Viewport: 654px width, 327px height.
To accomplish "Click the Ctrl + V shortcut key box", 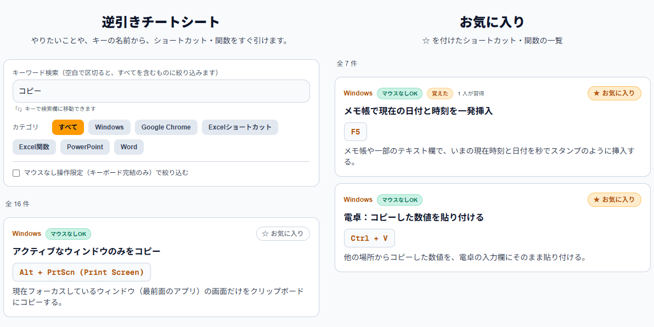I will (369, 238).
